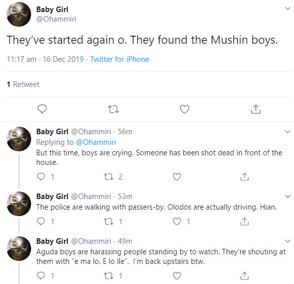Reply to the main Mushin boys tweet
This screenshot has height=284, width=294.
pos(42,109)
